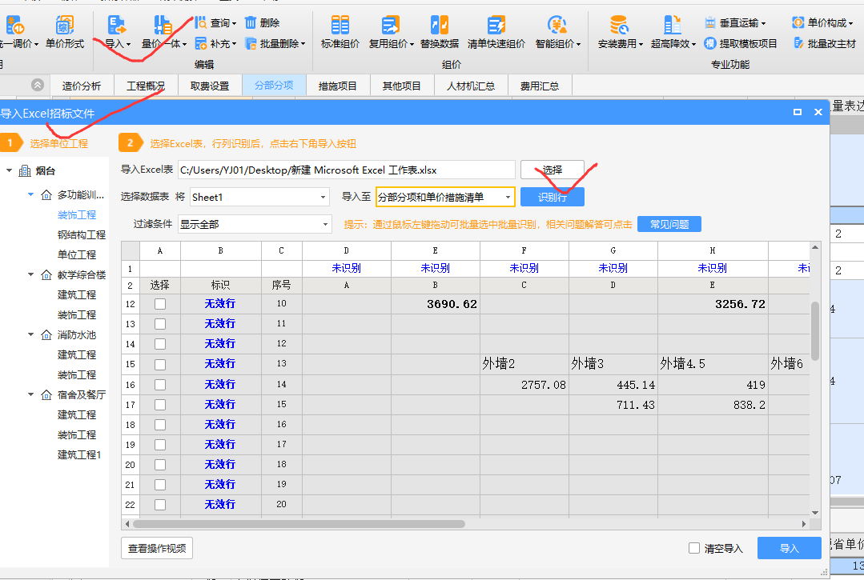Switch to the 人材机汇总 tab

471,86
